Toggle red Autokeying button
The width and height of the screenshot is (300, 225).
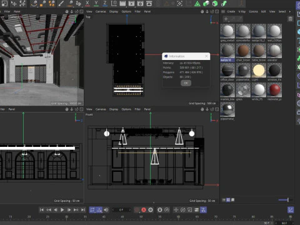(144, 210)
